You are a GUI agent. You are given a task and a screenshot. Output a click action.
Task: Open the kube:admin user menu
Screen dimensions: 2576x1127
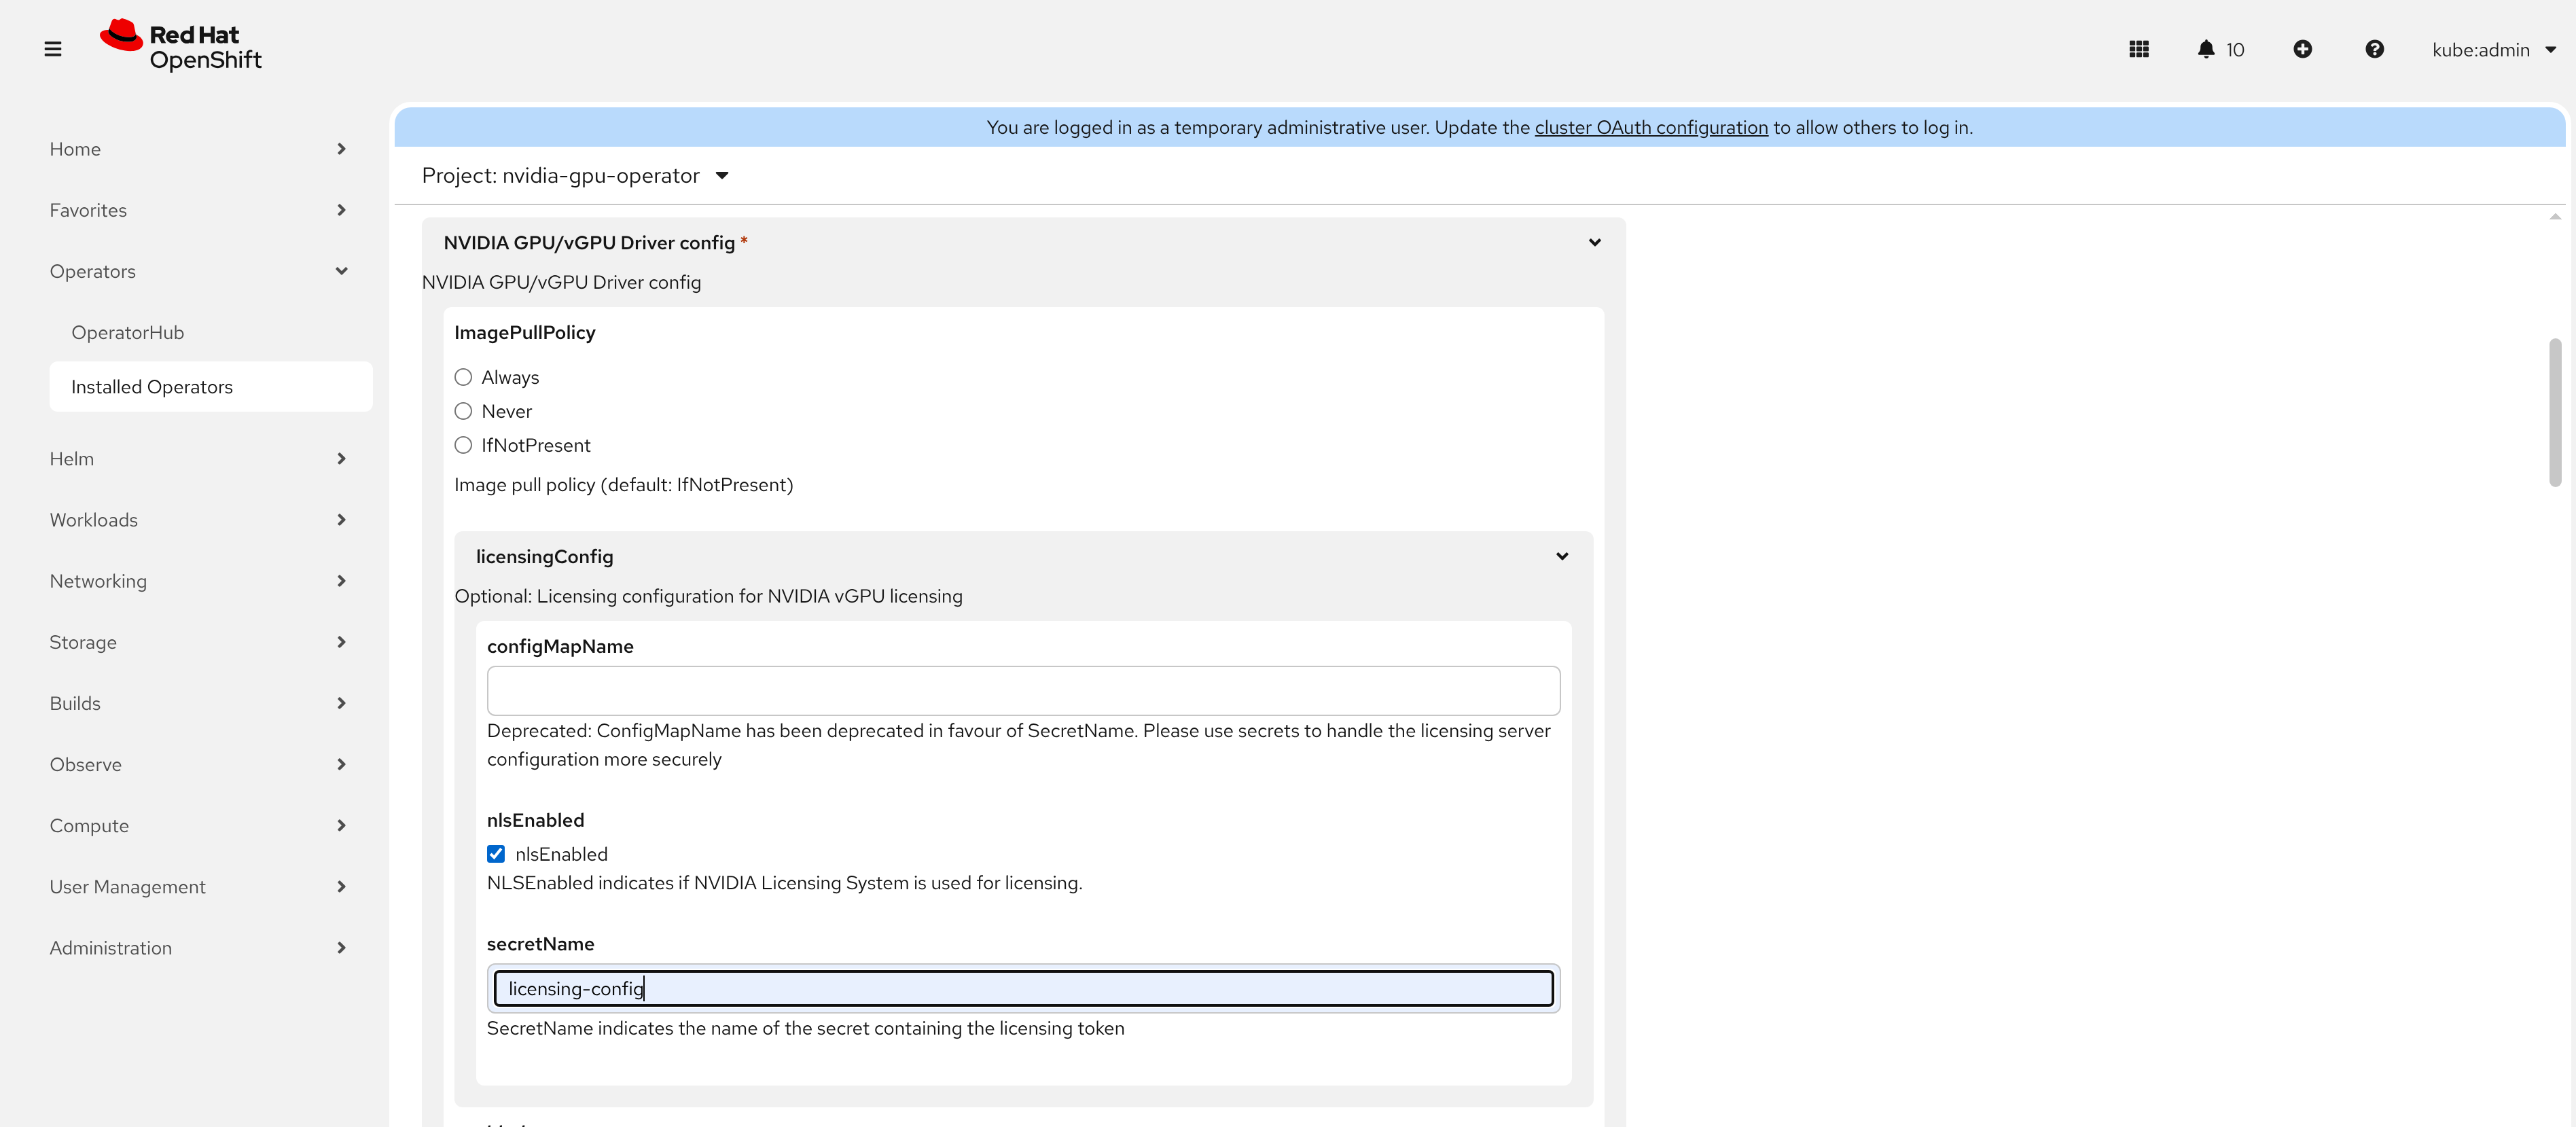pos(2493,50)
